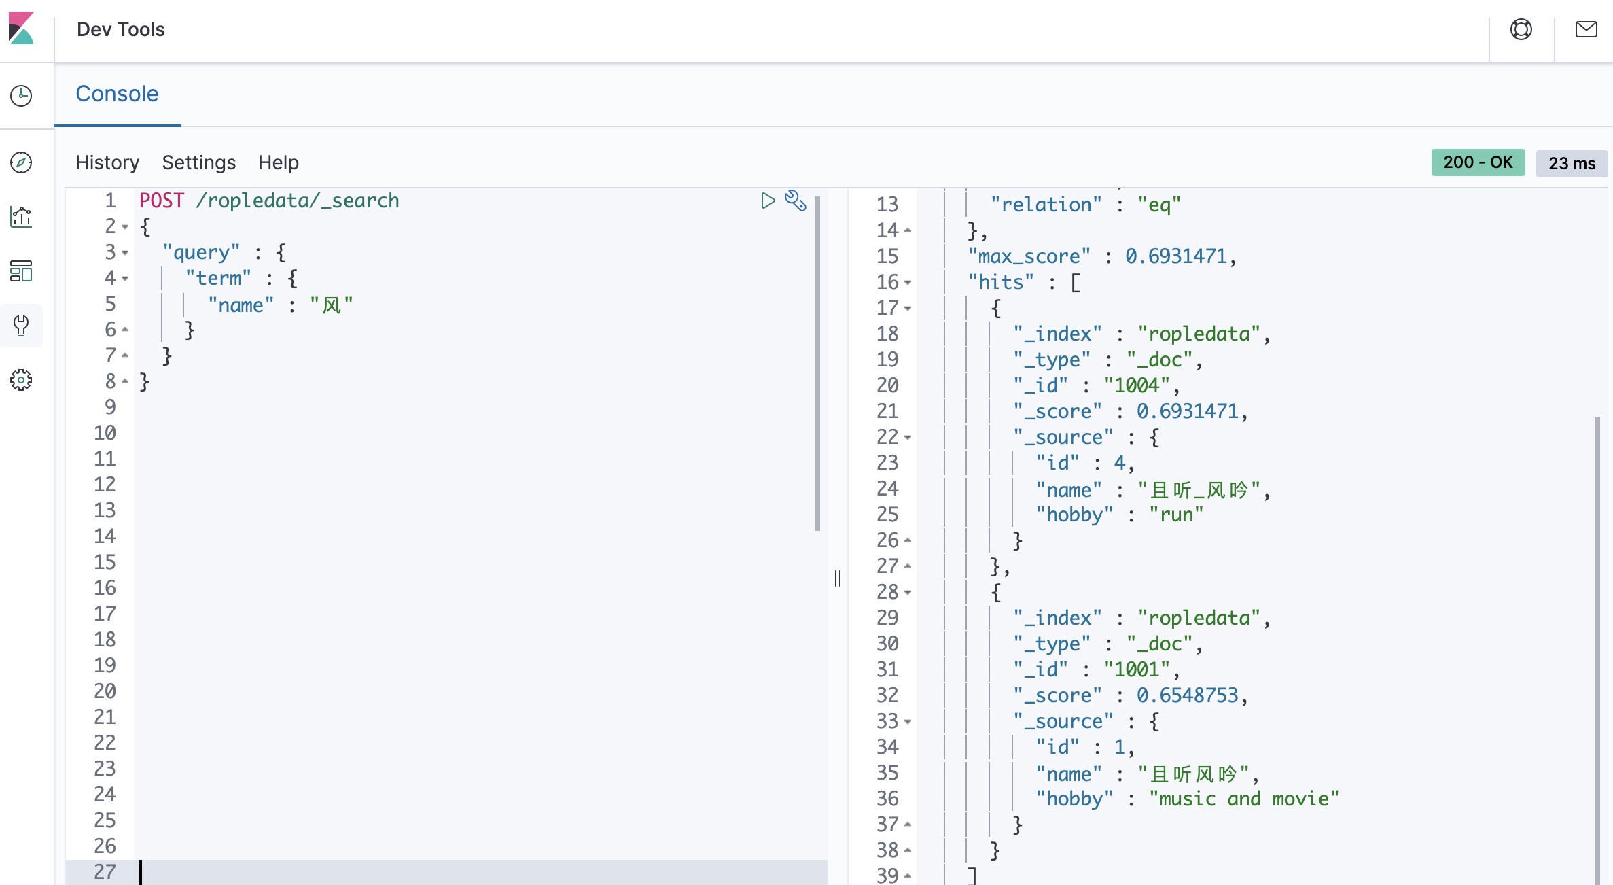Open Discover compass icon in sidebar
Screen dimensions: 1613x885
pyautogui.click(x=21, y=162)
